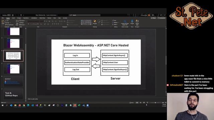Open the Animations ribbon tab
Screen dimensions: 214x120
[x=34, y=18]
